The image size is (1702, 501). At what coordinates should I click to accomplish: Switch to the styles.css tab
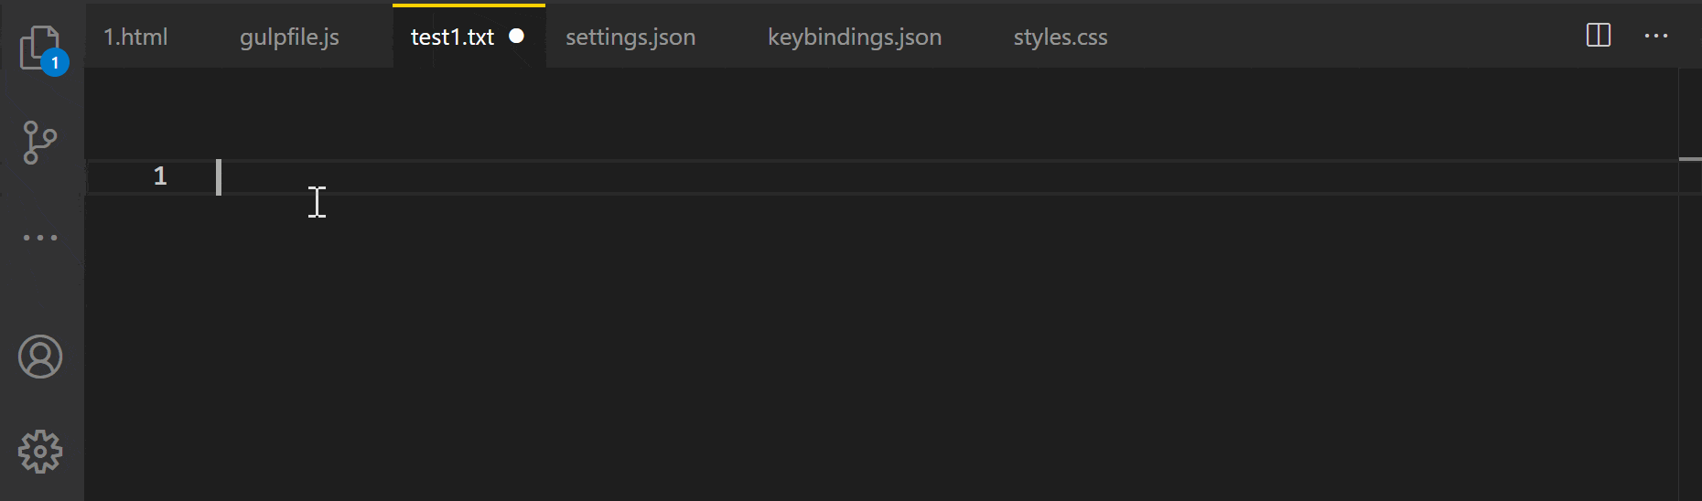click(x=1060, y=37)
